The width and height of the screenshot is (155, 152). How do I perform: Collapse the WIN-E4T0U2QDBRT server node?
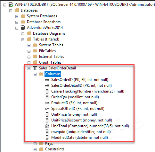tap(4, 5)
